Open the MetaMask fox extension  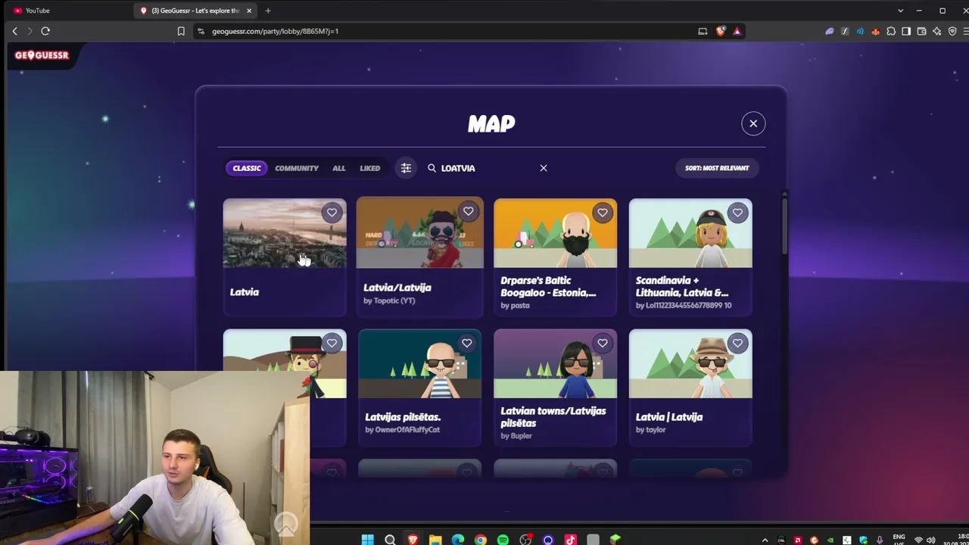(x=875, y=31)
